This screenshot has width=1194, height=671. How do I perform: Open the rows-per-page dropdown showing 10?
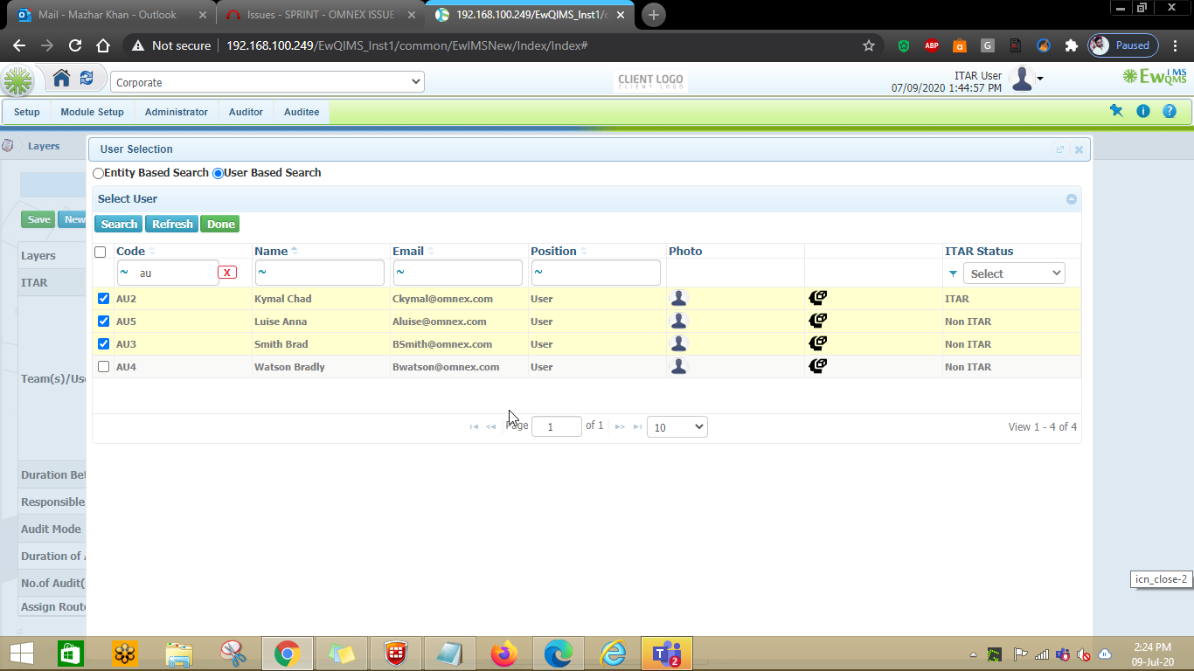click(677, 427)
